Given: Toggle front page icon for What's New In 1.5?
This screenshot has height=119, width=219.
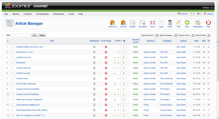Looking at the screenshot, I should click(x=106, y=52).
